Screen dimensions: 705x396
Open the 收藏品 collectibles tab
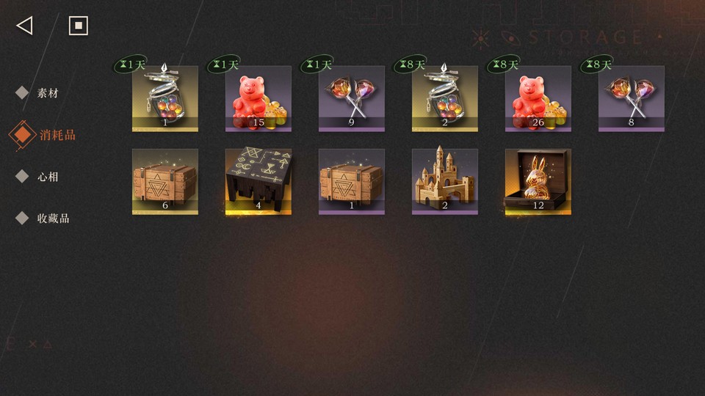tap(54, 219)
